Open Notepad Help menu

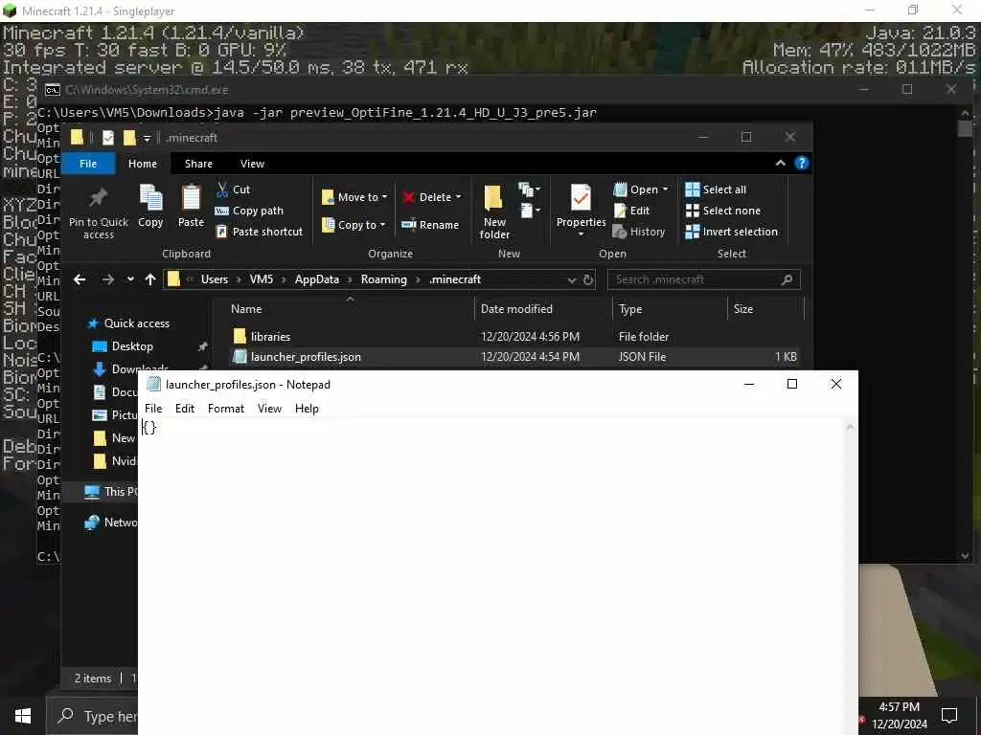point(307,408)
